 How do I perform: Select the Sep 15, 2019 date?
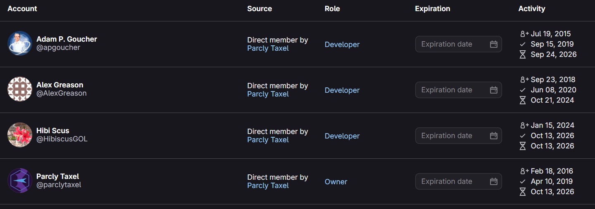click(552, 44)
